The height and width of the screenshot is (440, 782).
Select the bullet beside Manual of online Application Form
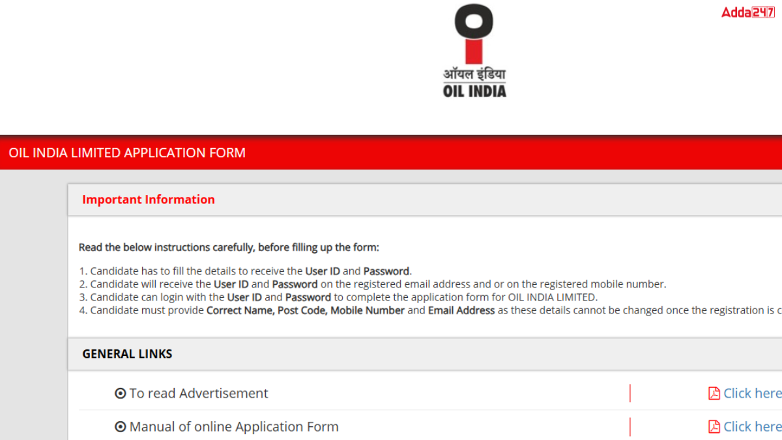click(x=120, y=427)
